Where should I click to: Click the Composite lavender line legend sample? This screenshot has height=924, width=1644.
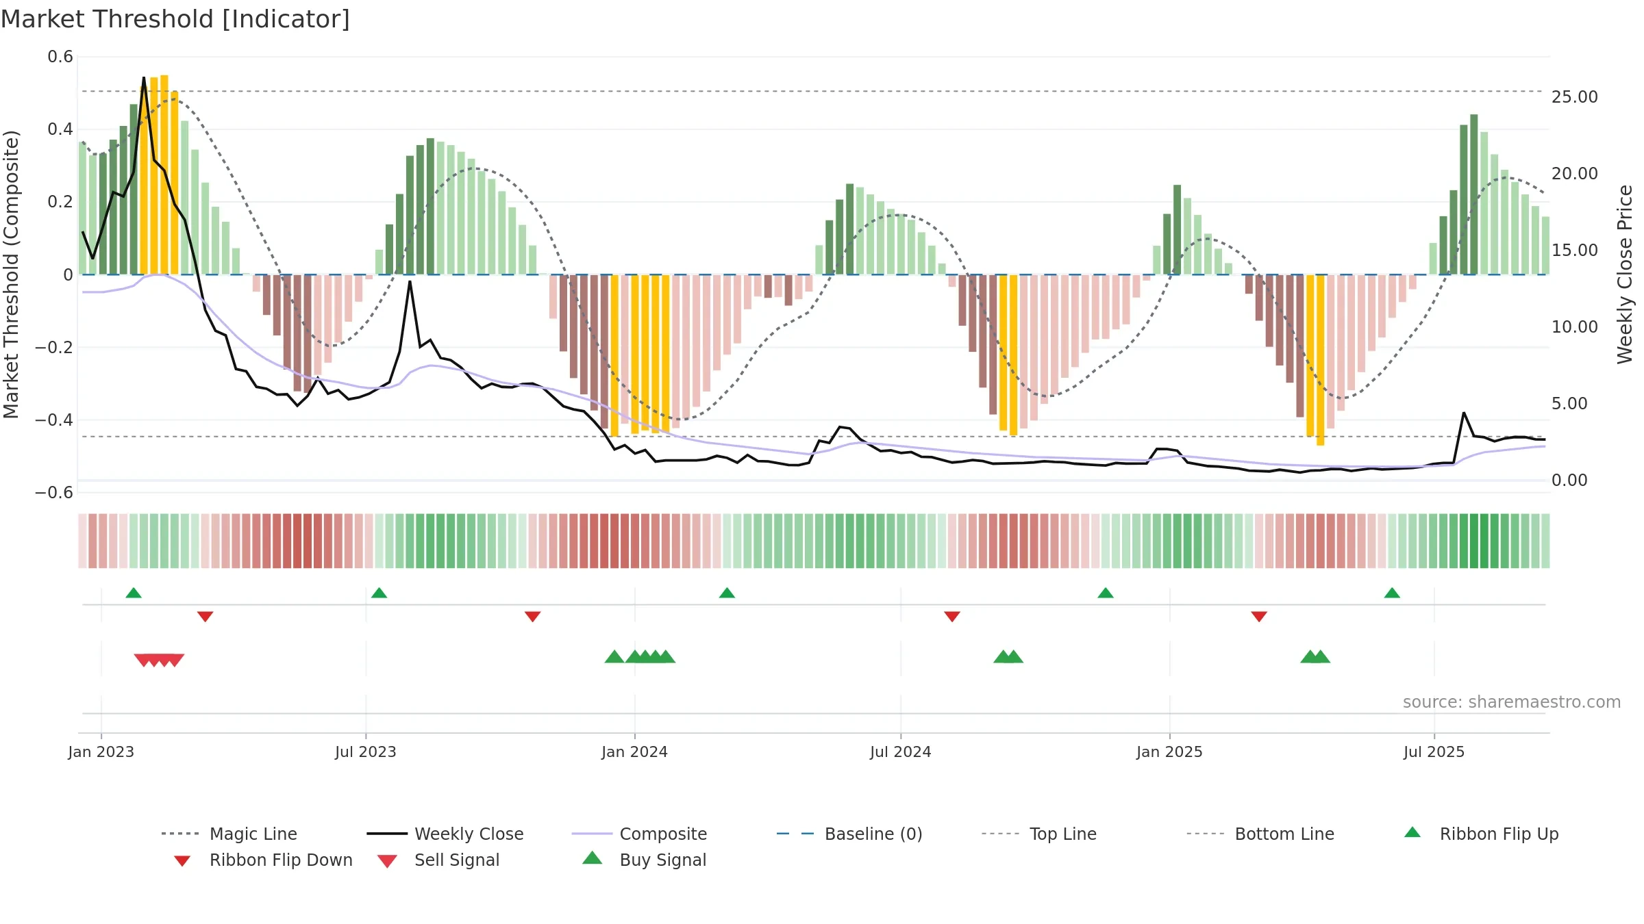point(591,834)
